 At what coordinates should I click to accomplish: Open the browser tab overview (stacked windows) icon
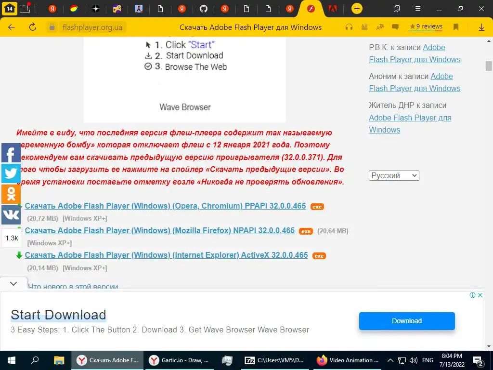pos(397,9)
